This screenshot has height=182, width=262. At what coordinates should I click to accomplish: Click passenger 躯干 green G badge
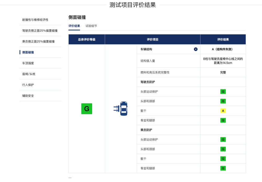223,159
